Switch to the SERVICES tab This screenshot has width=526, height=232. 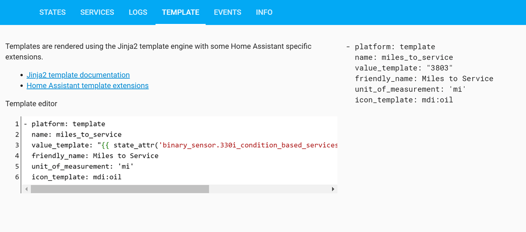point(97,12)
